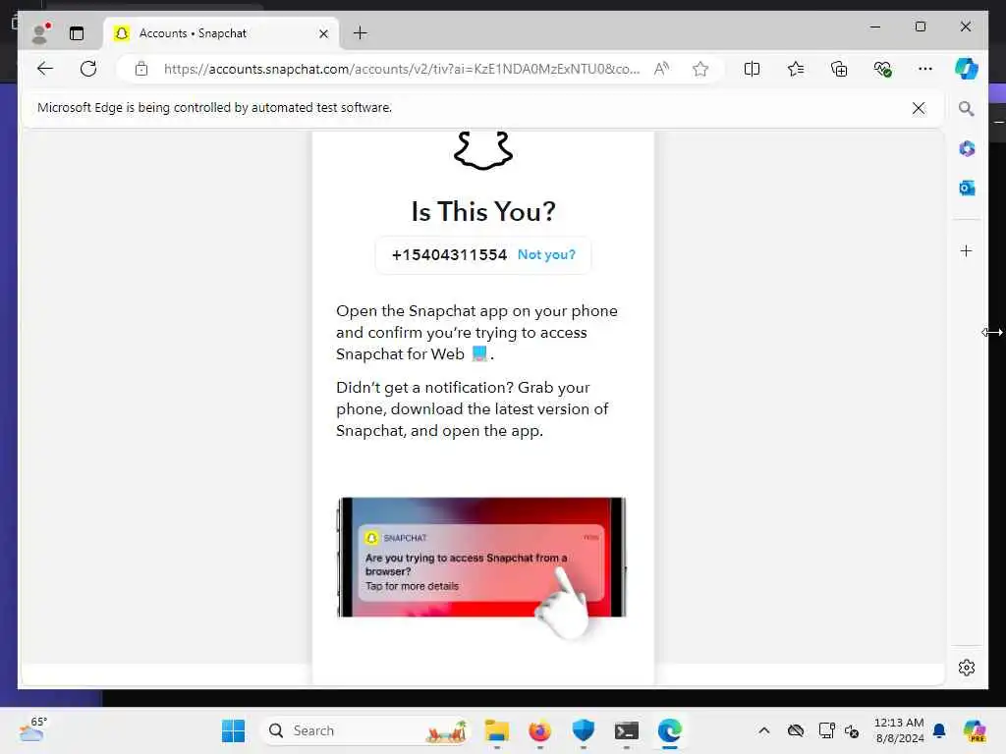Screen dimensions: 1006x754
Task: Open sidebar settings gear
Action: (x=967, y=668)
